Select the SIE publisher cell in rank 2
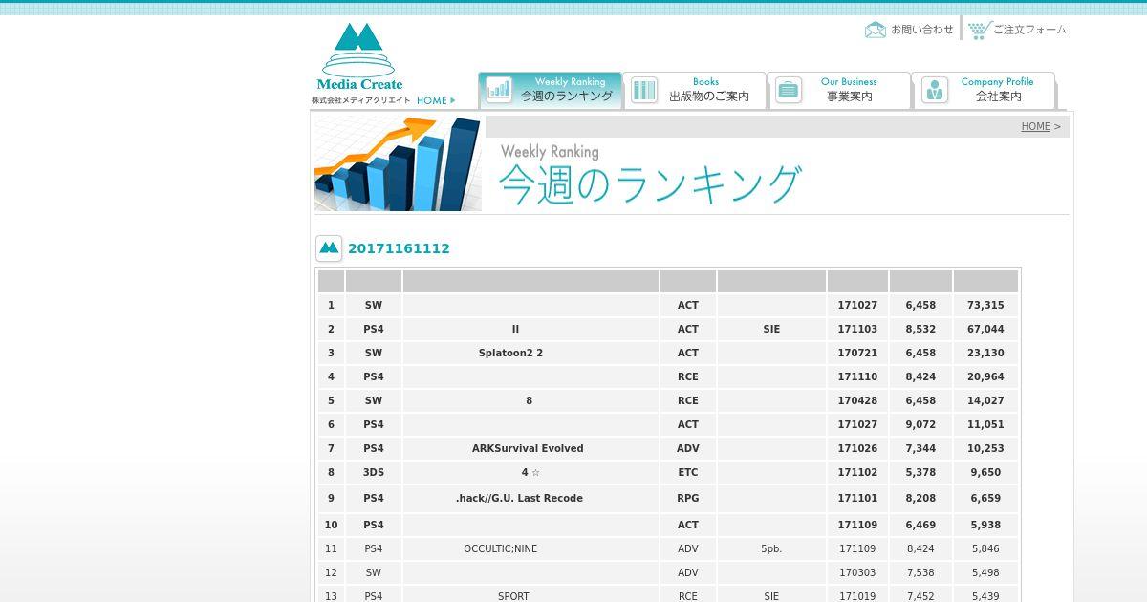Screen dimensions: 1147x602 coord(771,329)
